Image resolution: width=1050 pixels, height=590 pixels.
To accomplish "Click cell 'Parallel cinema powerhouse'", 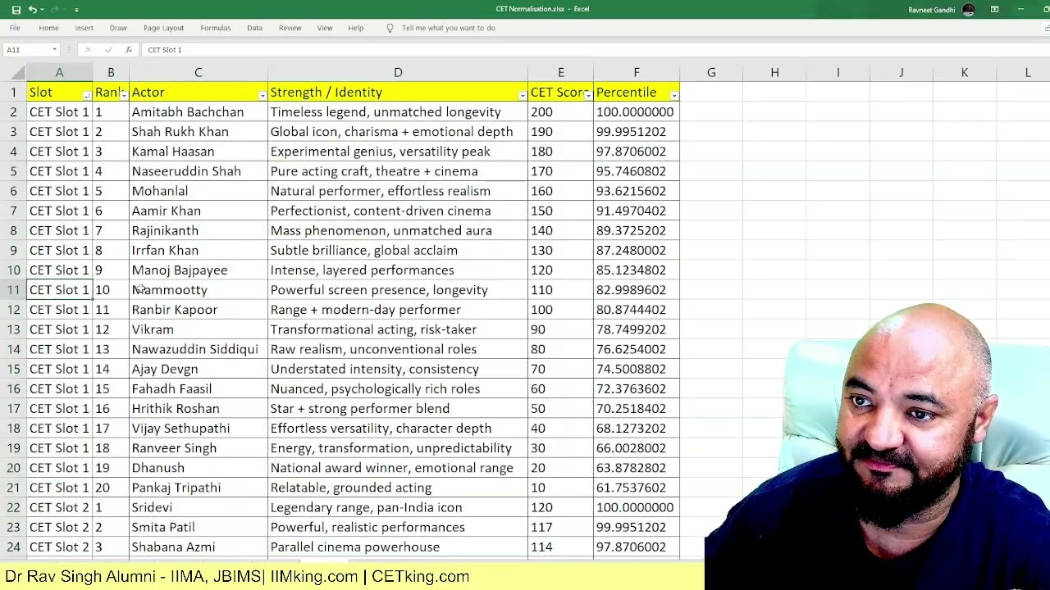I will 398,547.
